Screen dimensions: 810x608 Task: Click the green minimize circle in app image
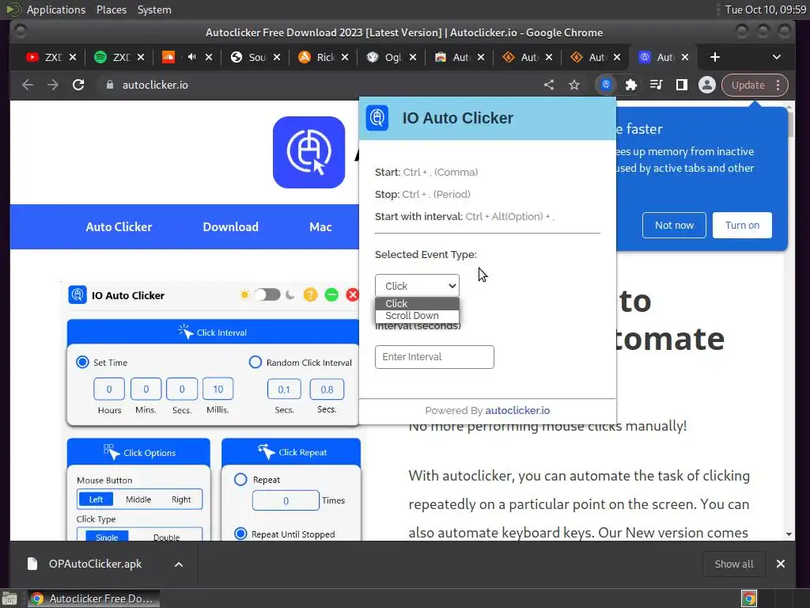[331, 294]
